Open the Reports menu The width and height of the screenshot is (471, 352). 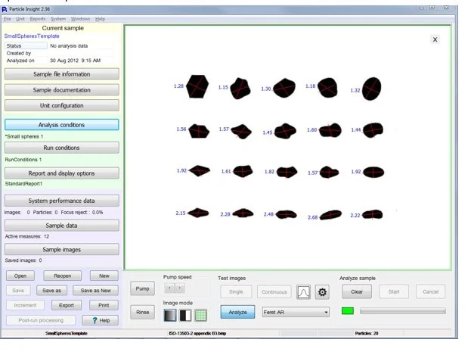(x=37, y=18)
